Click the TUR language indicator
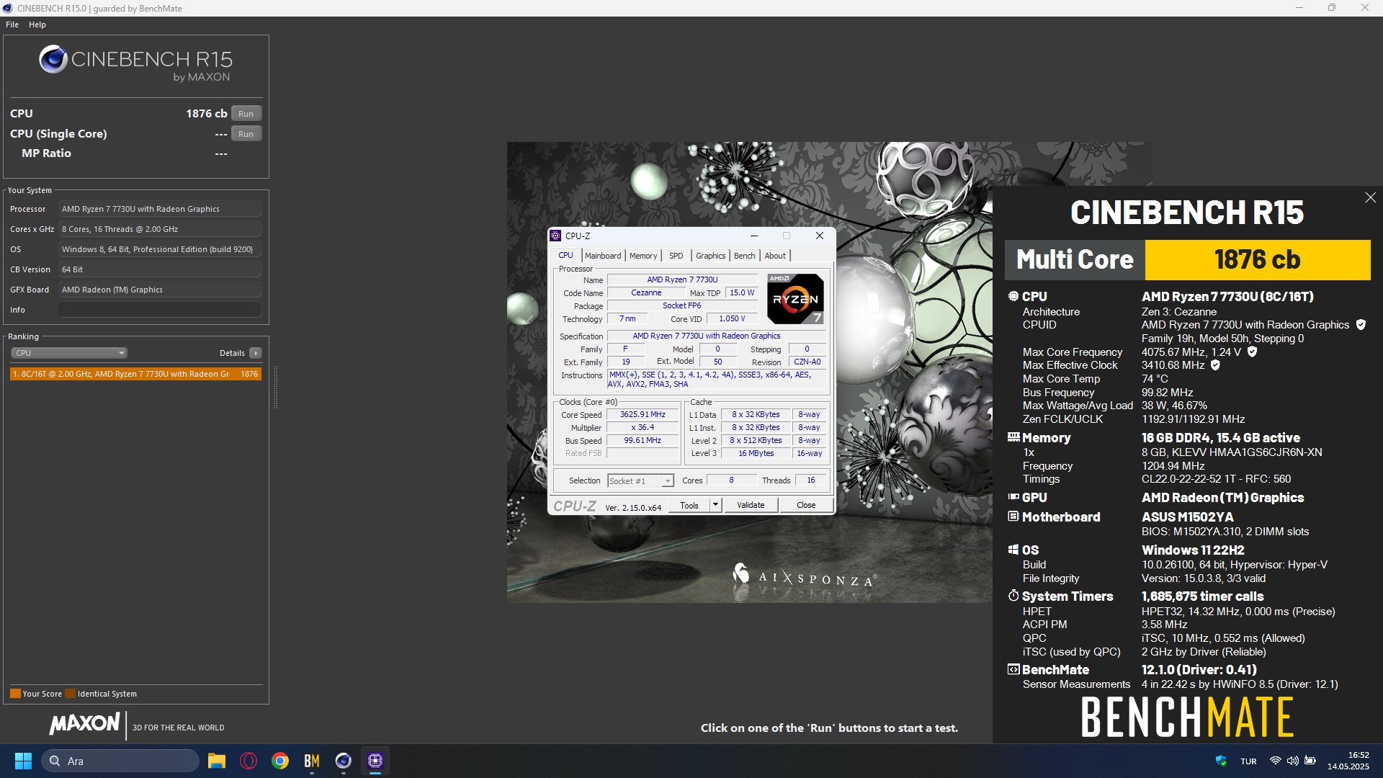Viewport: 1383px width, 778px height. [1248, 761]
